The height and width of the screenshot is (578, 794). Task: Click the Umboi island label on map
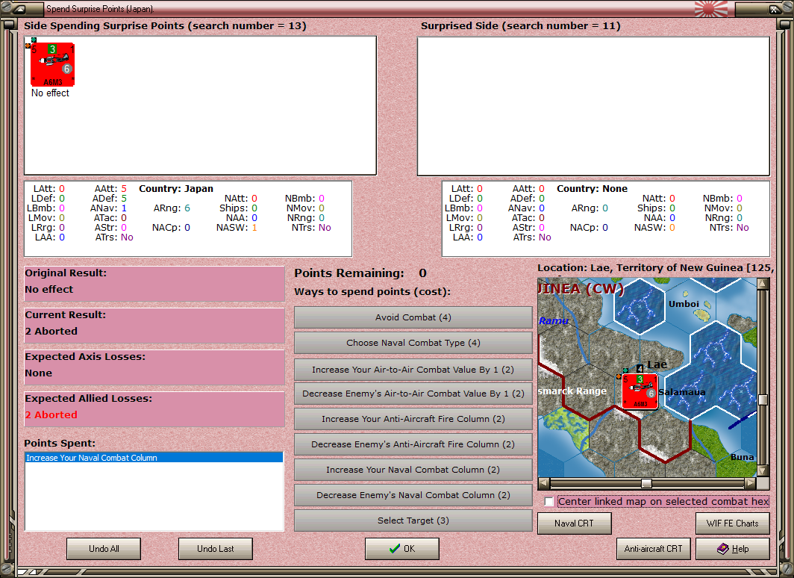click(684, 304)
